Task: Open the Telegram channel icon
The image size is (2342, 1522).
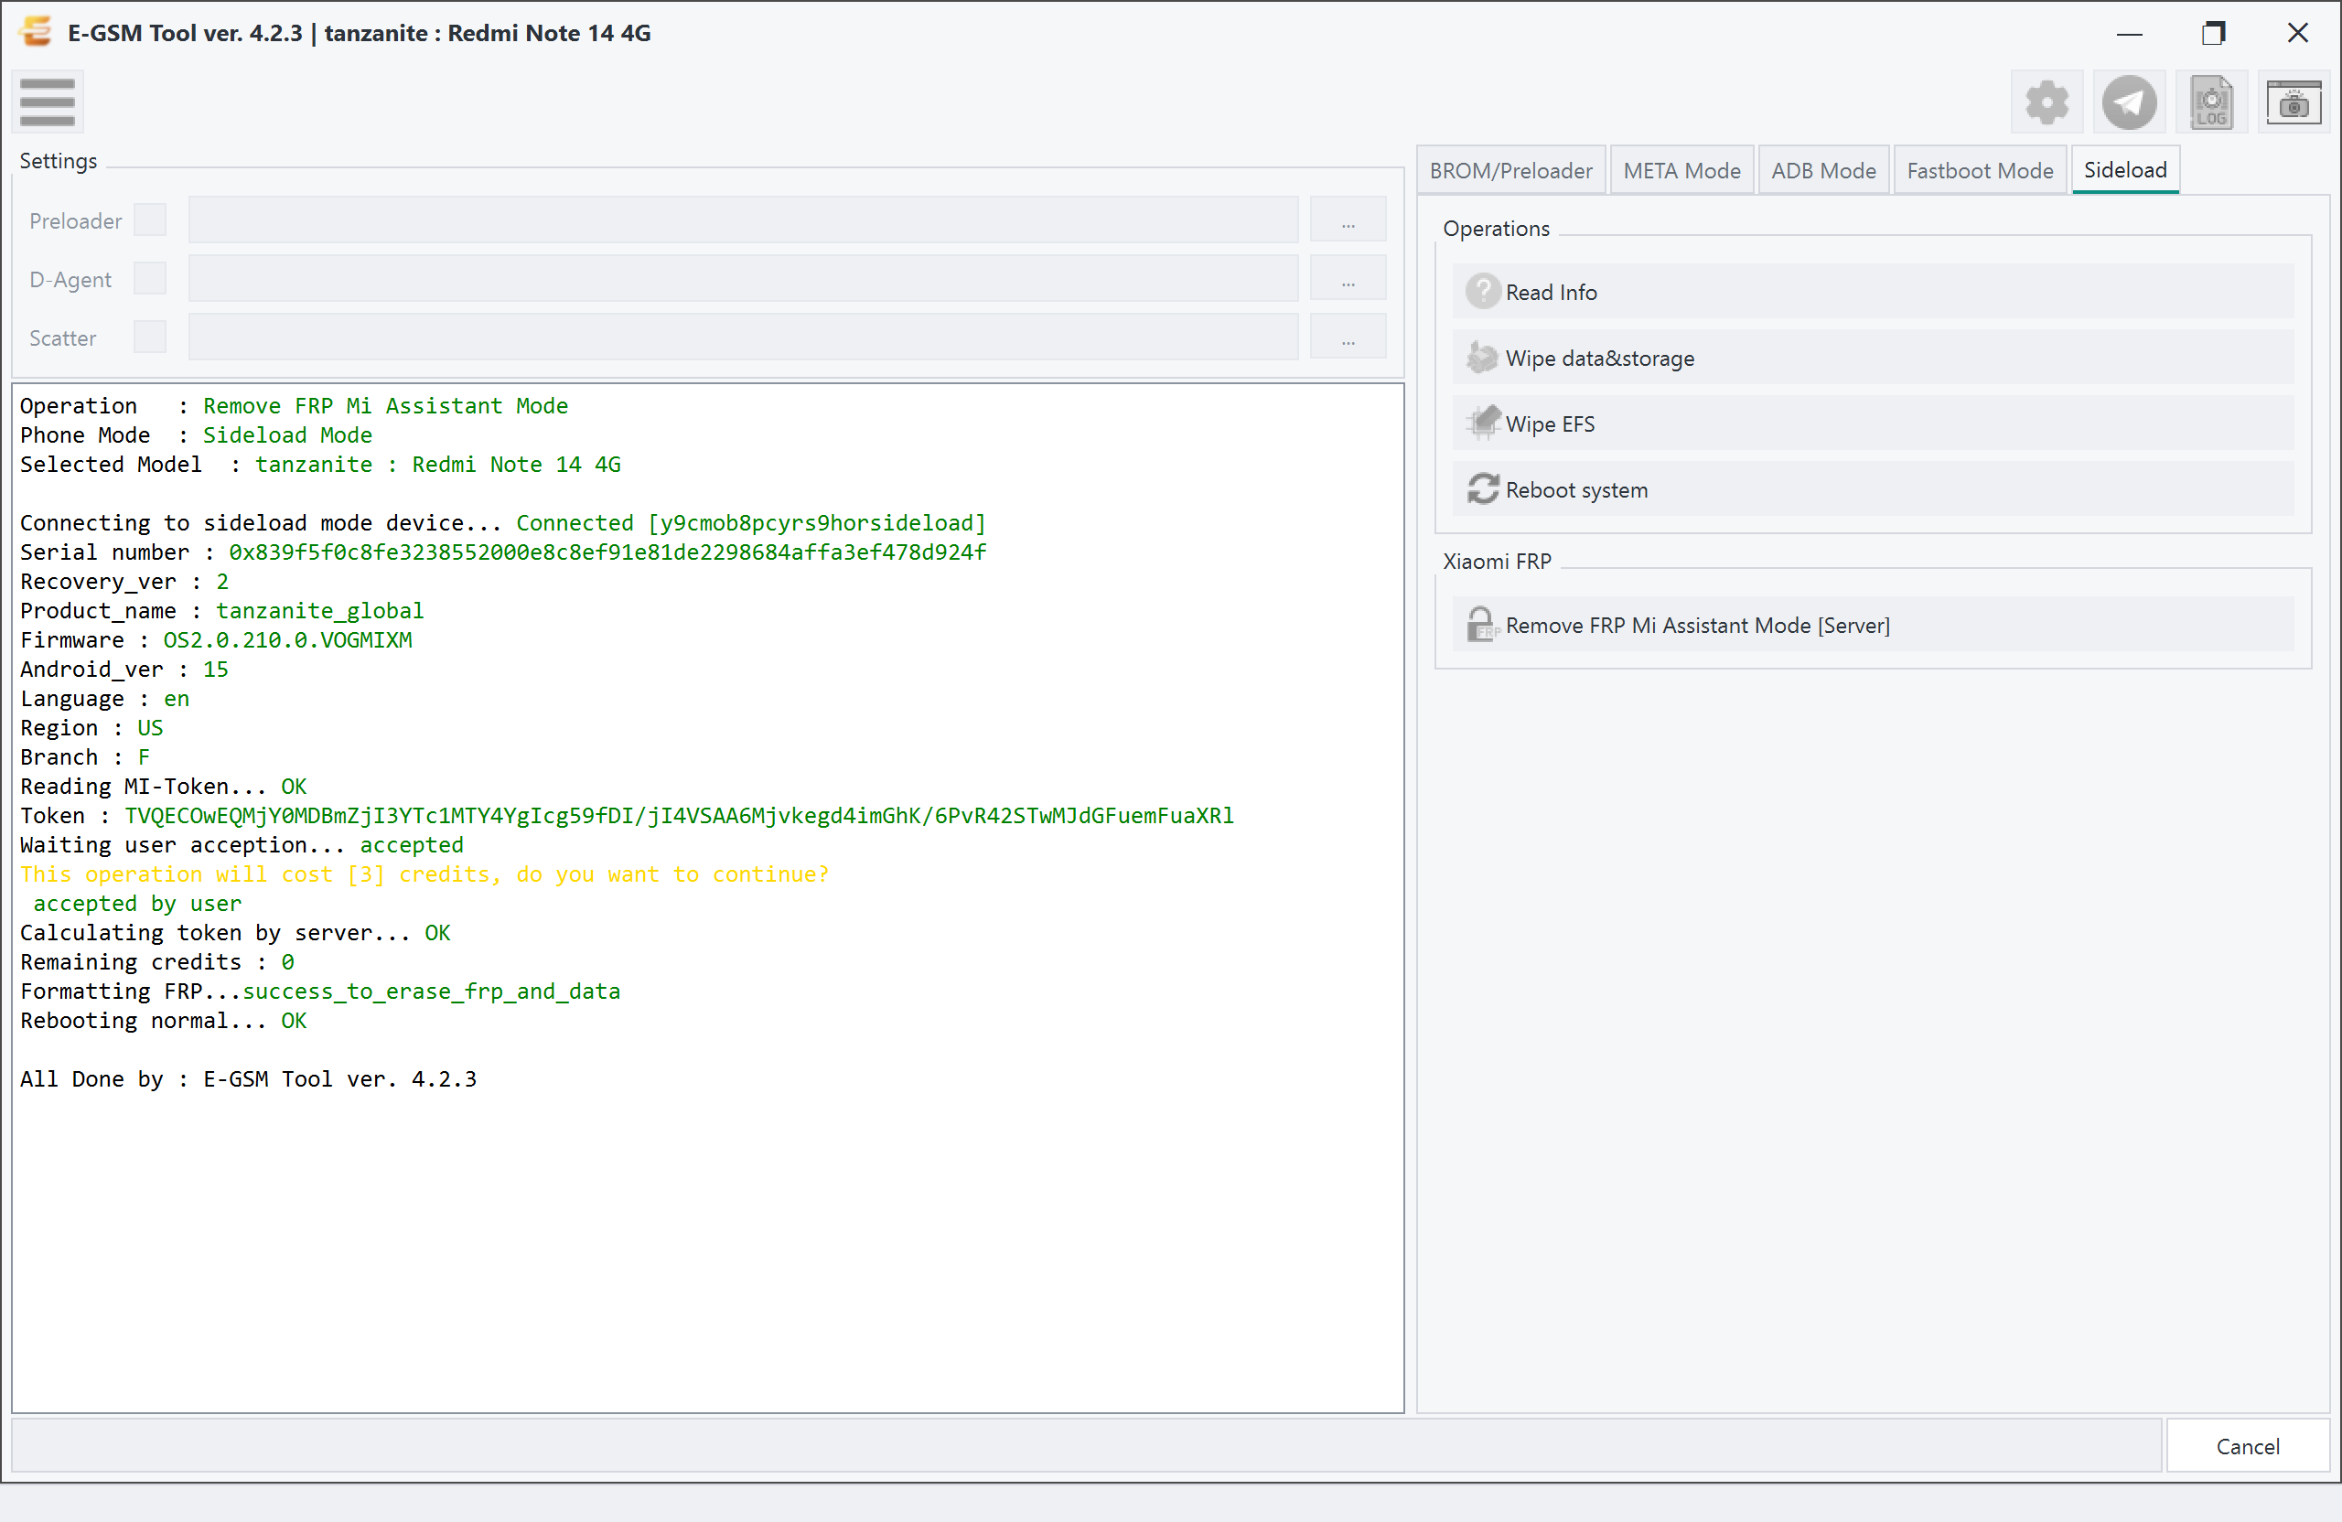Action: [2130, 102]
